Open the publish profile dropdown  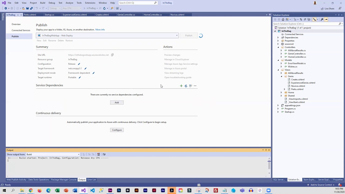coord(177,36)
